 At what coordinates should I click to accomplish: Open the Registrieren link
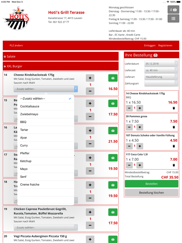[x=165, y=46]
